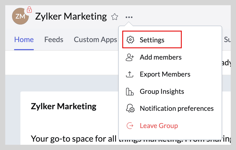Viewport: 236px width, 150px height.
Task: Select Settings from the menu
Action: click(152, 40)
